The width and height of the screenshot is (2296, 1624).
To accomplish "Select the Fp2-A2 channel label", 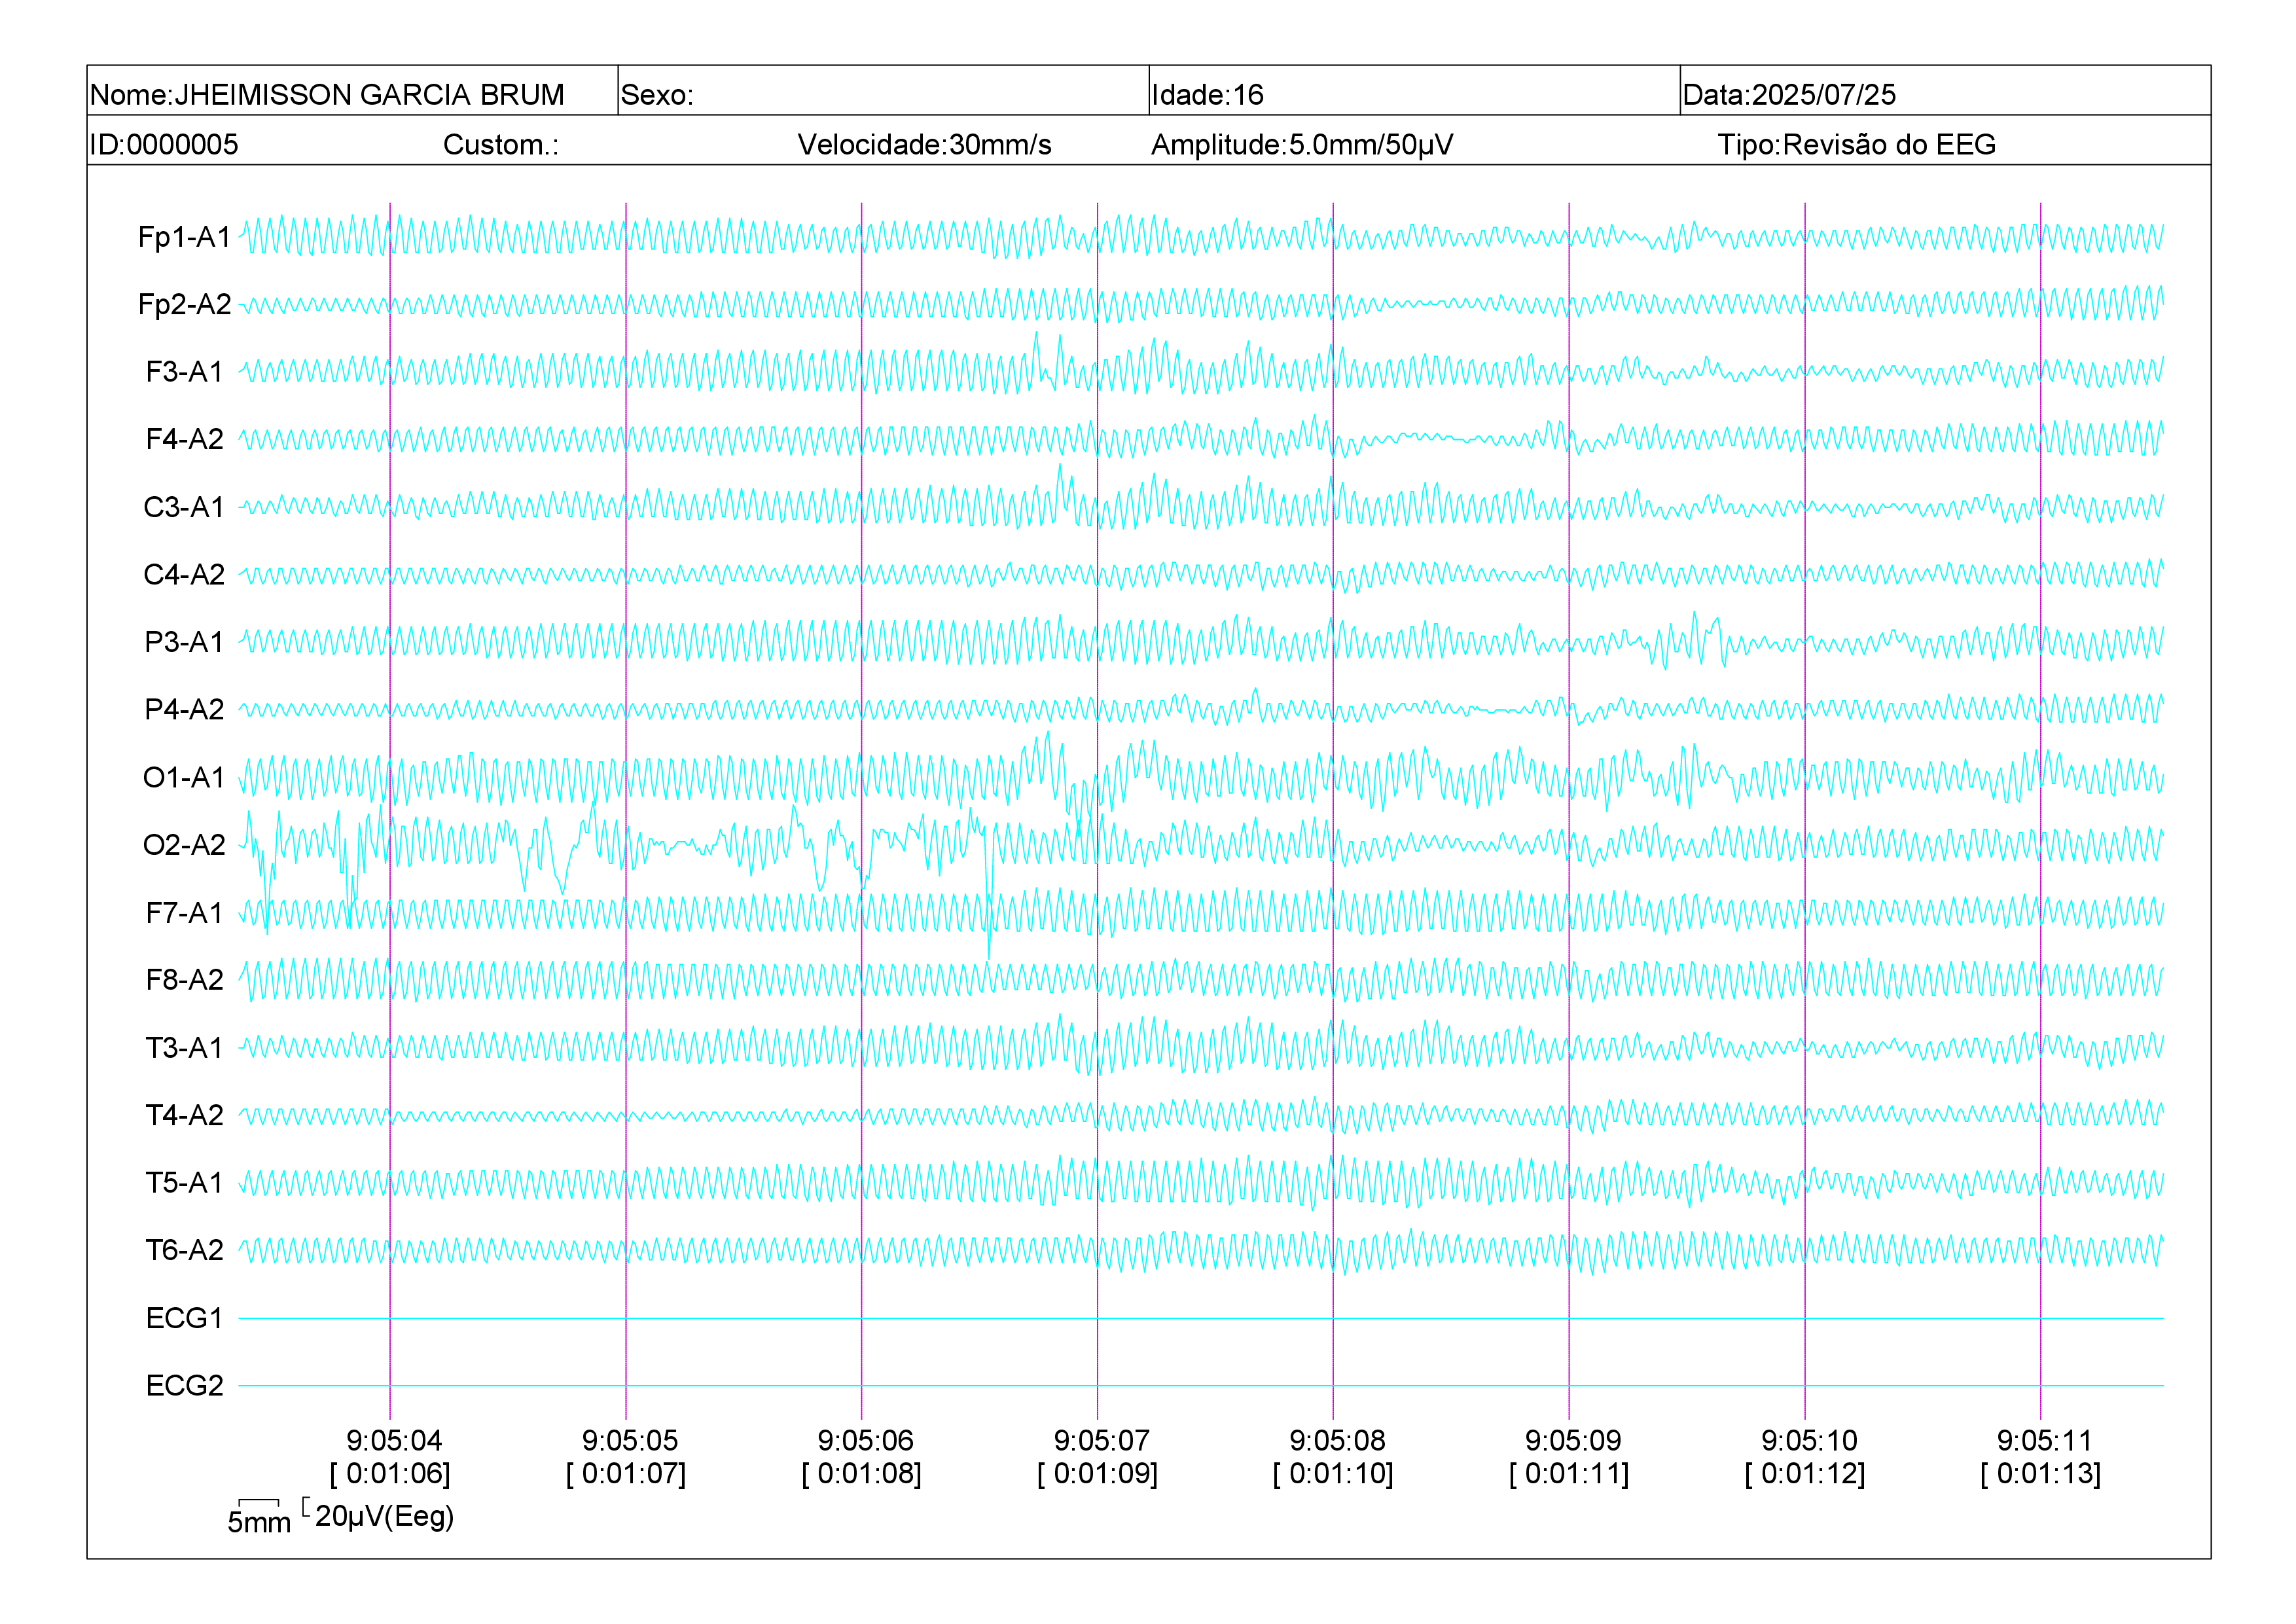I will click(x=185, y=304).
